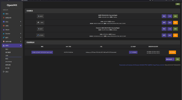Click the 退出 logout icon
Viewport: 182px width, 100px height.
(x=4, y=72)
